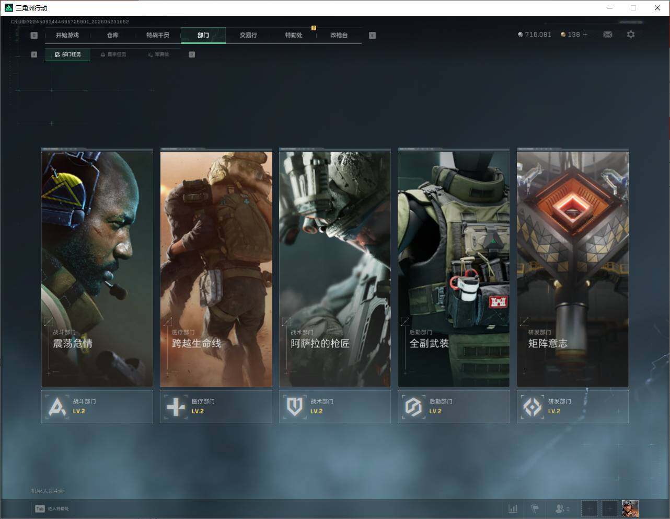Click the 战斗部门 LV.2 panel
This screenshot has height=519, width=670.
tap(97, 407)
